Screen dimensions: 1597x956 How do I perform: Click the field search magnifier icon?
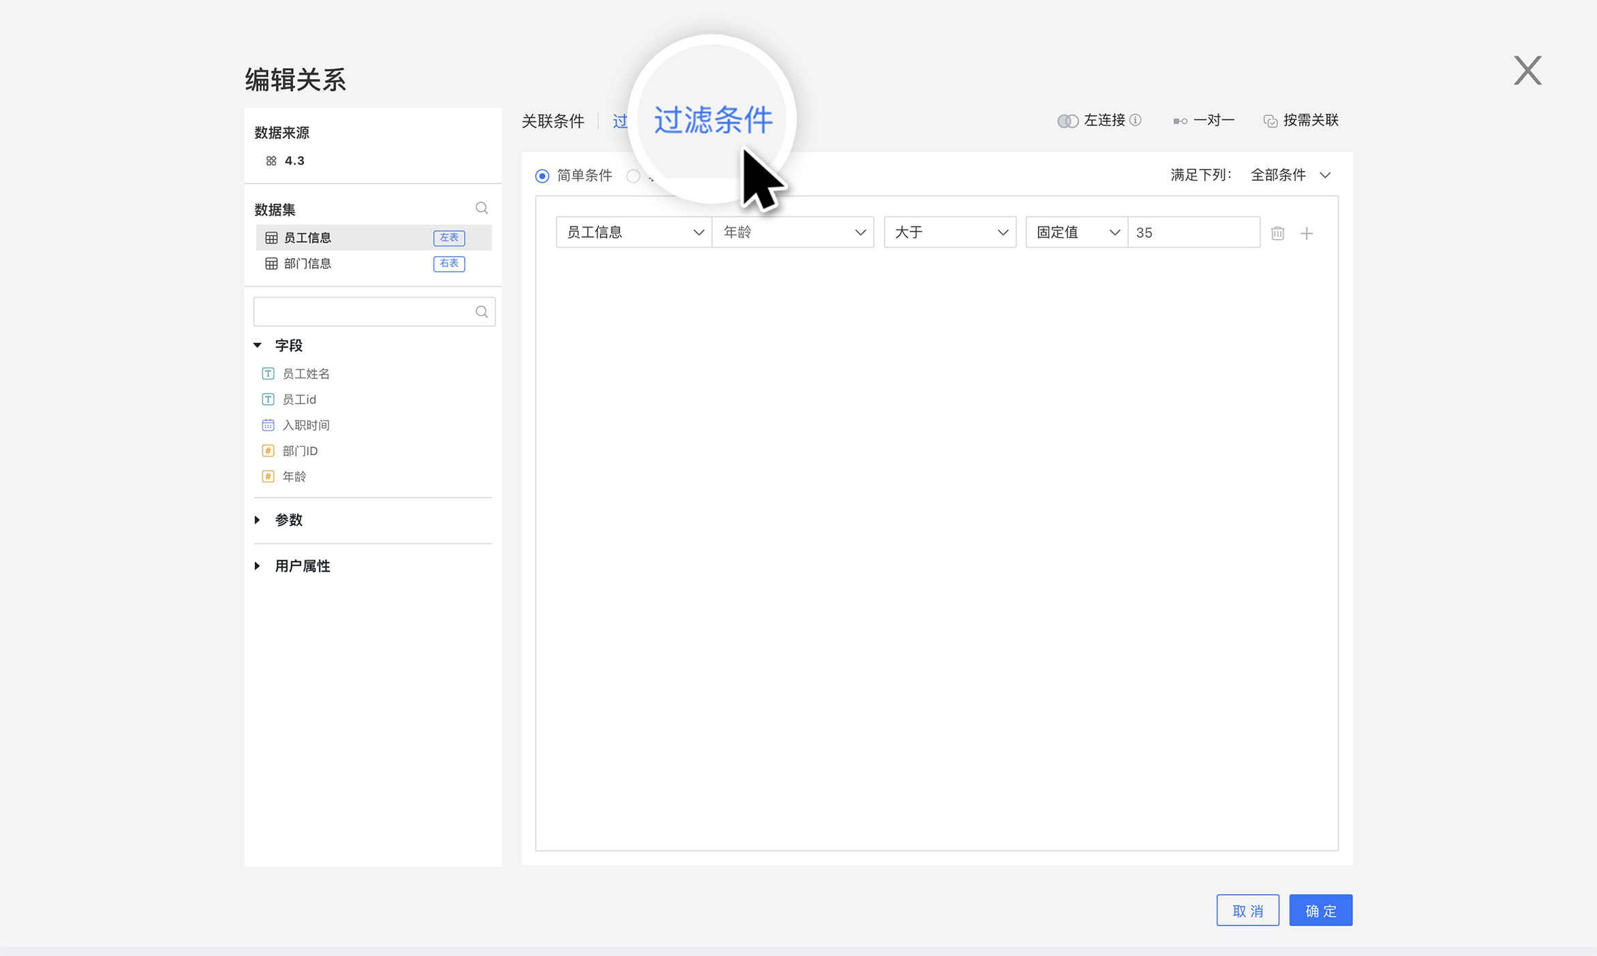(x=482, y=312)
